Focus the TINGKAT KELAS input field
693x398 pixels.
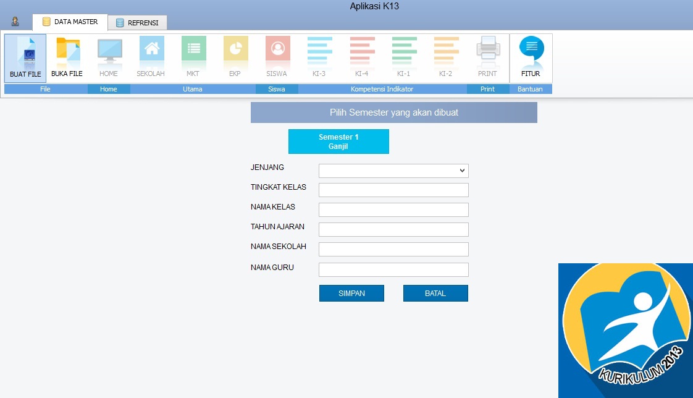click(x=393, y=190)
